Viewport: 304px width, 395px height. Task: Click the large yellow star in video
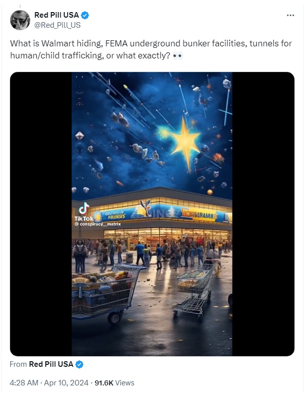(x=184, y=144)
